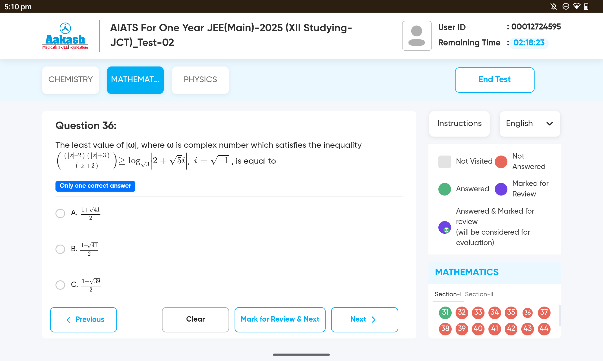Switch to CHEMISTRY tab
603x361 pixels.
(x=71, y=79)
